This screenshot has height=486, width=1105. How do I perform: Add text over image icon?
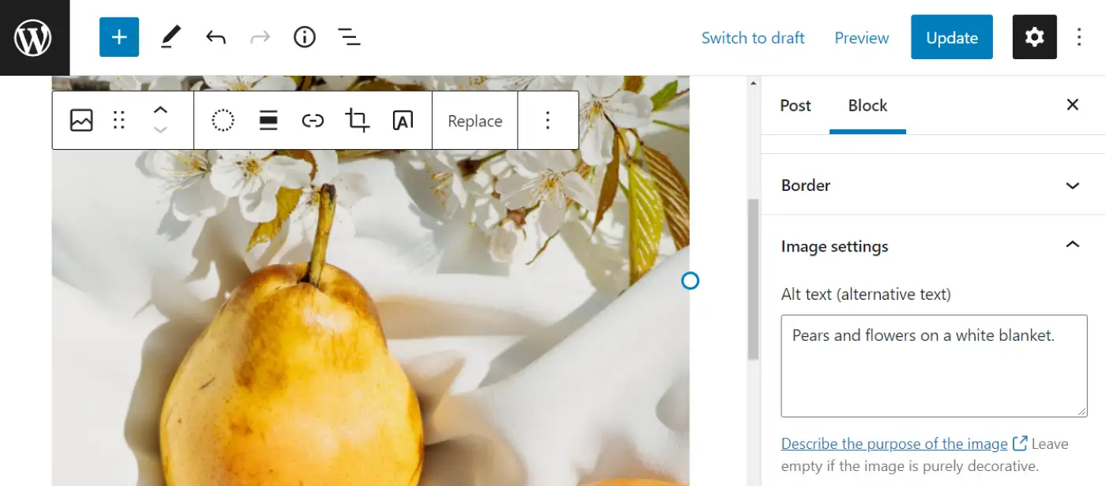pos(403,121)
